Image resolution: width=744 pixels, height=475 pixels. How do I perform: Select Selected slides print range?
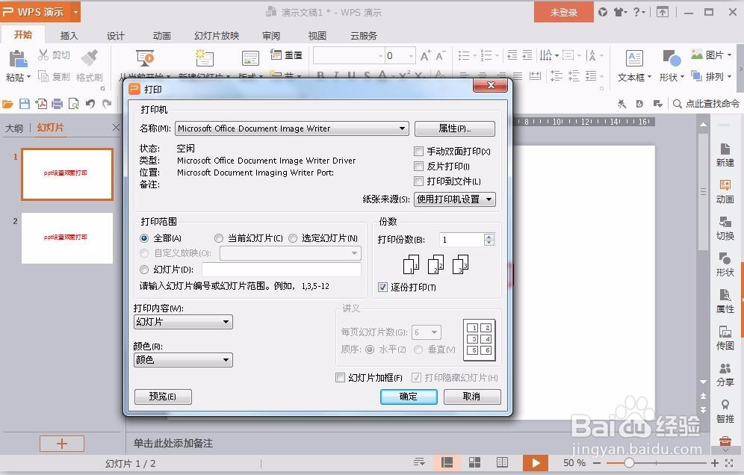tap(293, 238)
